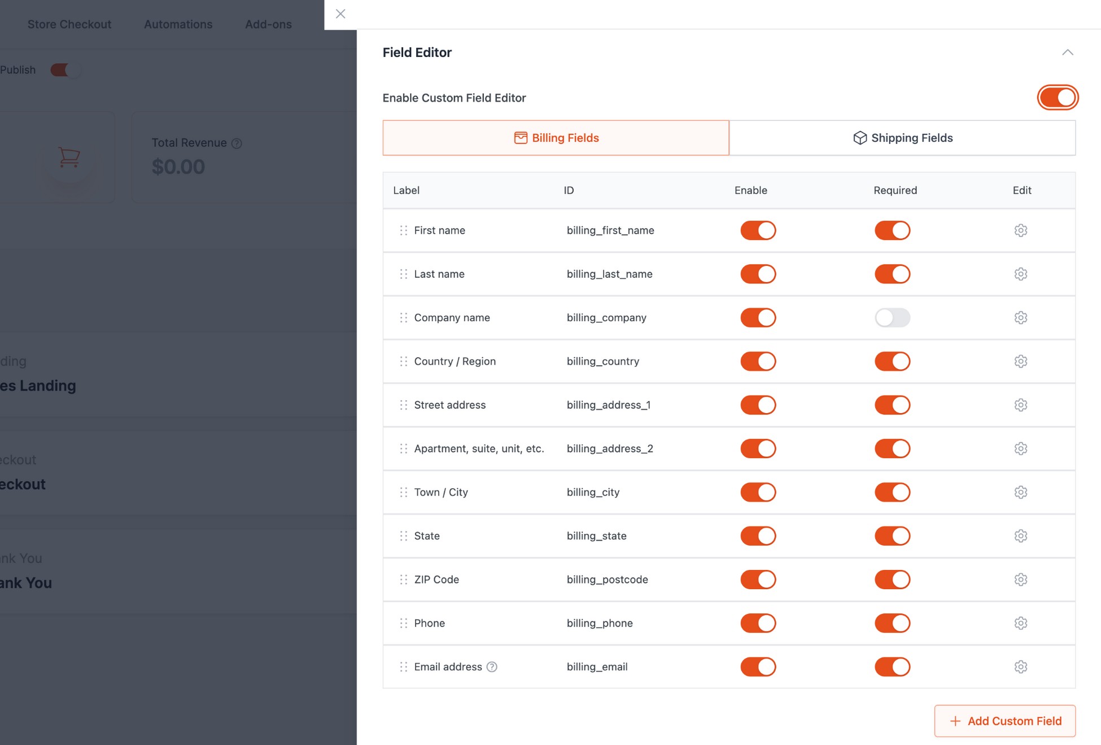Open settings gear for Company name field

1020,318
